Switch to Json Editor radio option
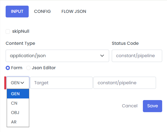This screenshot has height=132, width=167. click(28, 68)
